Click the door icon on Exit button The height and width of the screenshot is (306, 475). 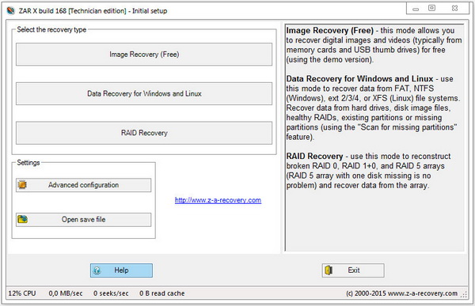tap(329, 270)
